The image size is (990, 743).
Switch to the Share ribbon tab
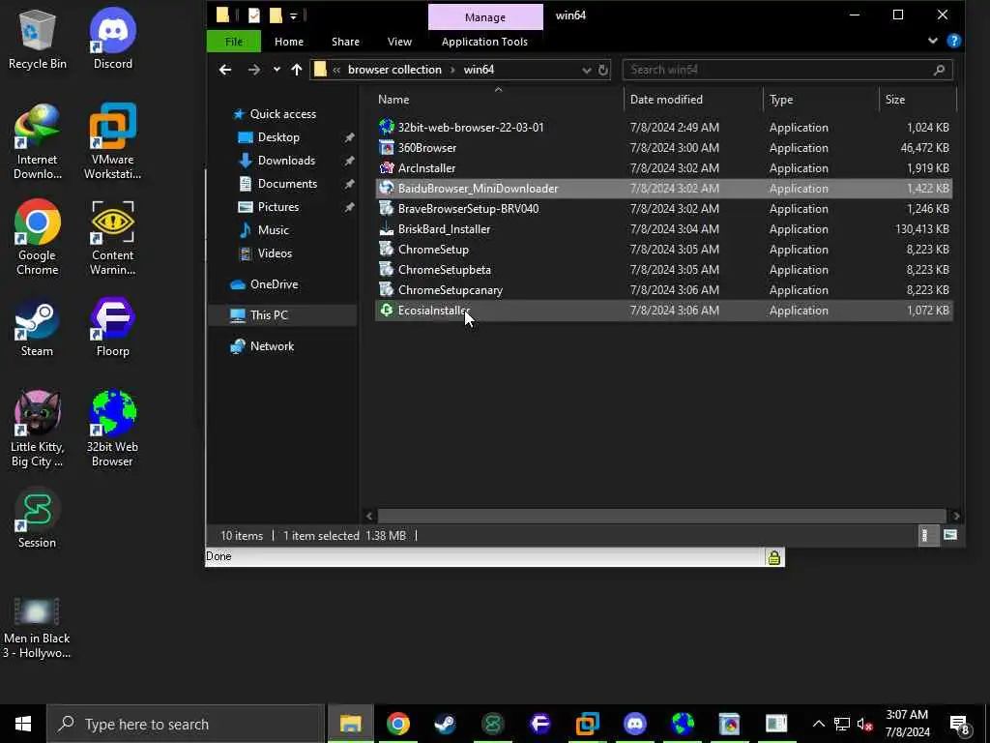pyautogui.click(x=345, y=42)
